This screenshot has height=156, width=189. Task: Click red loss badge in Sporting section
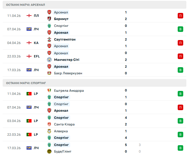(180, 107)
